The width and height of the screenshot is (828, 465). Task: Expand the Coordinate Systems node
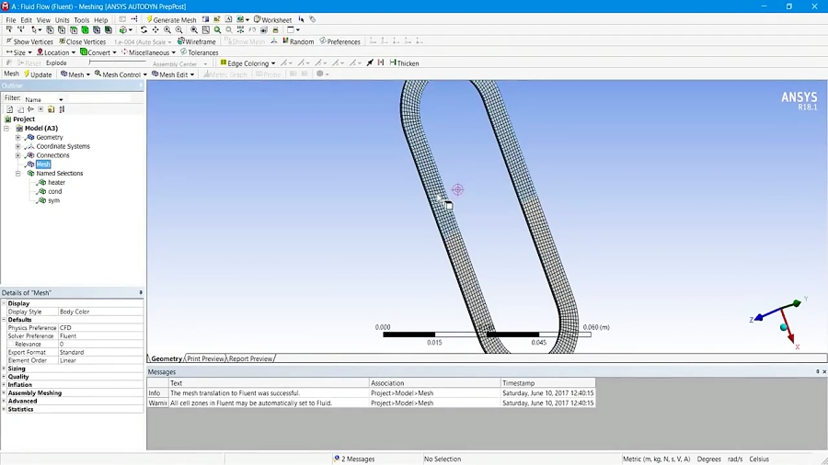pos(18,146)
